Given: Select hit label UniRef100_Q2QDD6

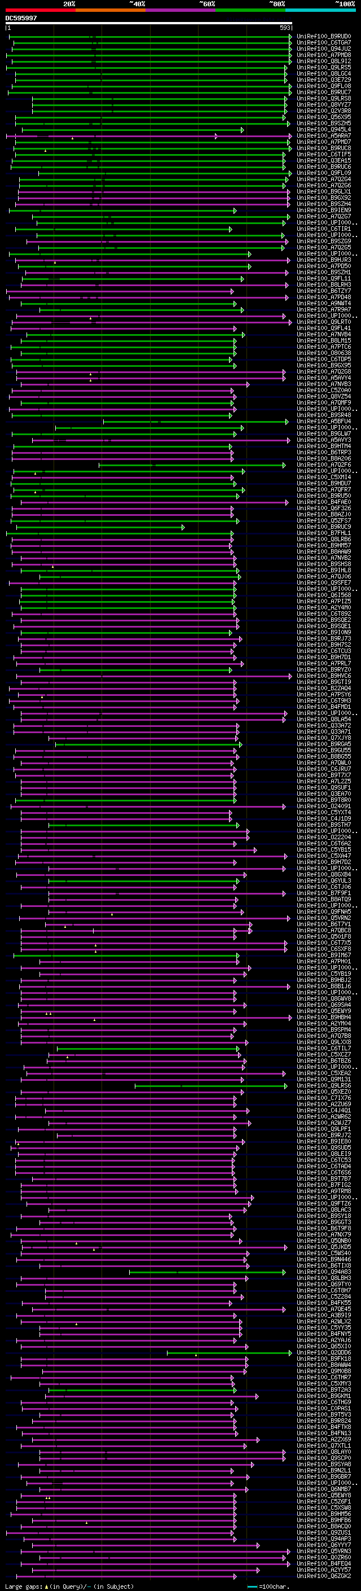Looking at the screenshot, I should [x=324, y=1353].
